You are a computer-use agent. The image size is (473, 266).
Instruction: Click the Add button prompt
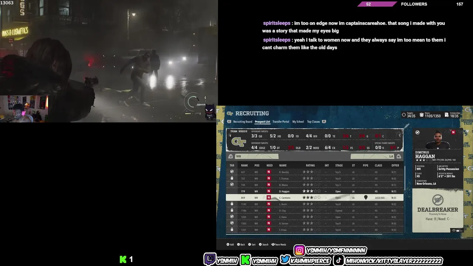(x=230, y=245)
